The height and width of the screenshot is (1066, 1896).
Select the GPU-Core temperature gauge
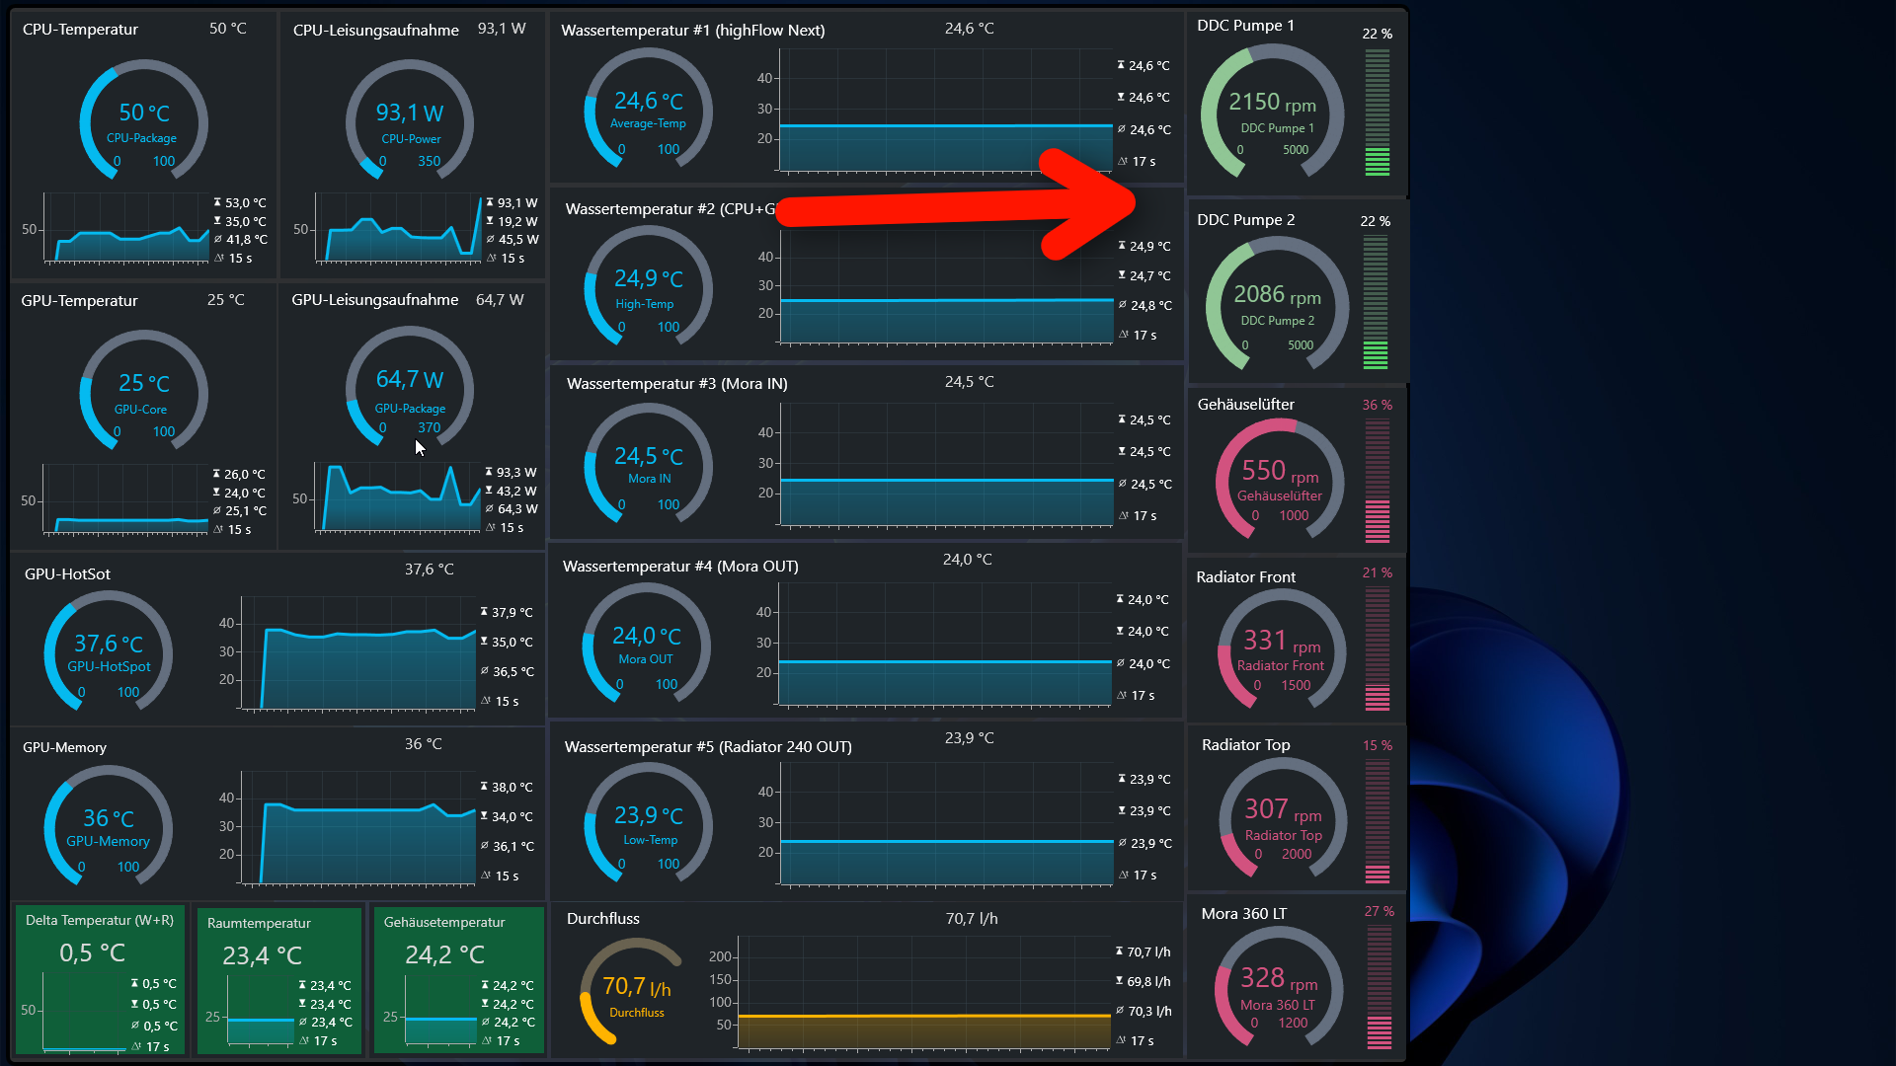[x=143, y=392]
